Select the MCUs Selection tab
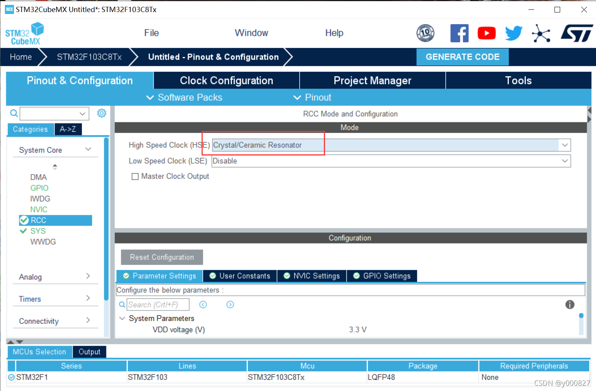This screenshot has width=596, height=391. pyautogui.click(x=40, y=352)
